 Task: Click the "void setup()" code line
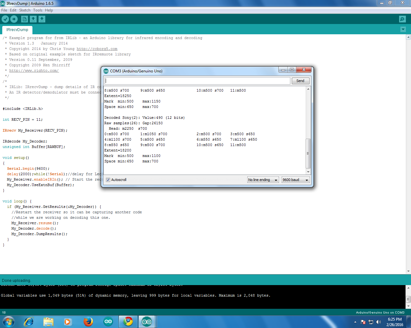click(16, 158)
